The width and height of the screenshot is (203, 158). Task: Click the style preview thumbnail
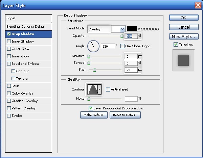click(x=183, y=60)
